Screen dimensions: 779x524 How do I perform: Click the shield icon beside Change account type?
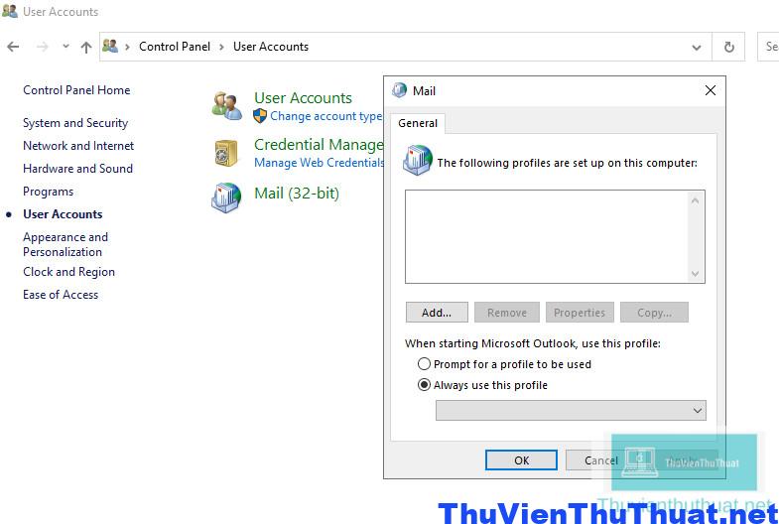tap(260, 116)
